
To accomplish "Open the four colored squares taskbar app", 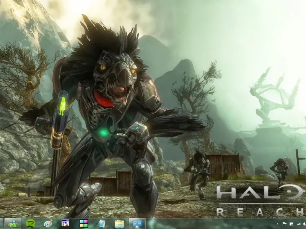I will 84,224.
